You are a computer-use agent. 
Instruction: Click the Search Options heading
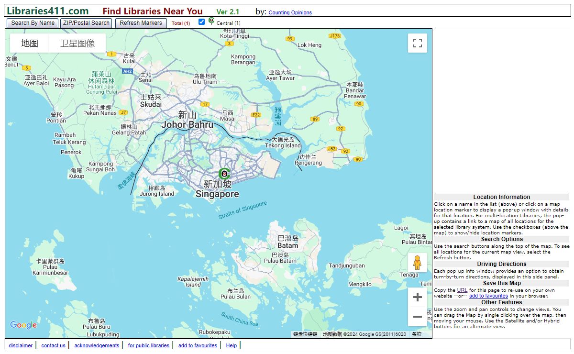pyautogui.click(x=502, y=239)
